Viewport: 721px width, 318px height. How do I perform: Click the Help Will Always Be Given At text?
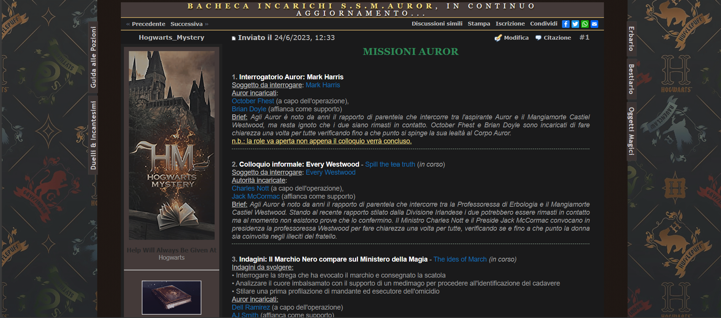(172, 250)
